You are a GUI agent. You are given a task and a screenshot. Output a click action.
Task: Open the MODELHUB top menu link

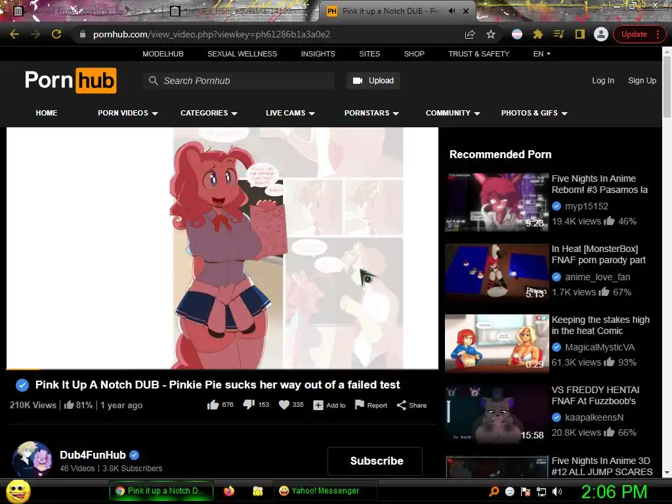(163, 54)
